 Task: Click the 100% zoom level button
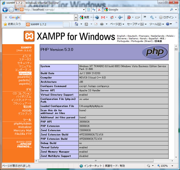163,166
